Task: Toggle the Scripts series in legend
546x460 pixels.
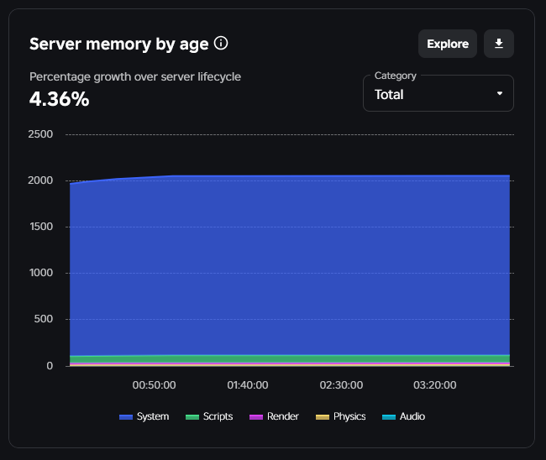Action: [209, 416]
